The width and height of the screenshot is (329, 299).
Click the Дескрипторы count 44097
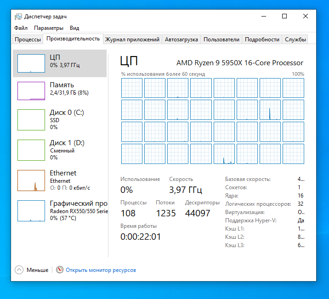(x=198, y=213)
